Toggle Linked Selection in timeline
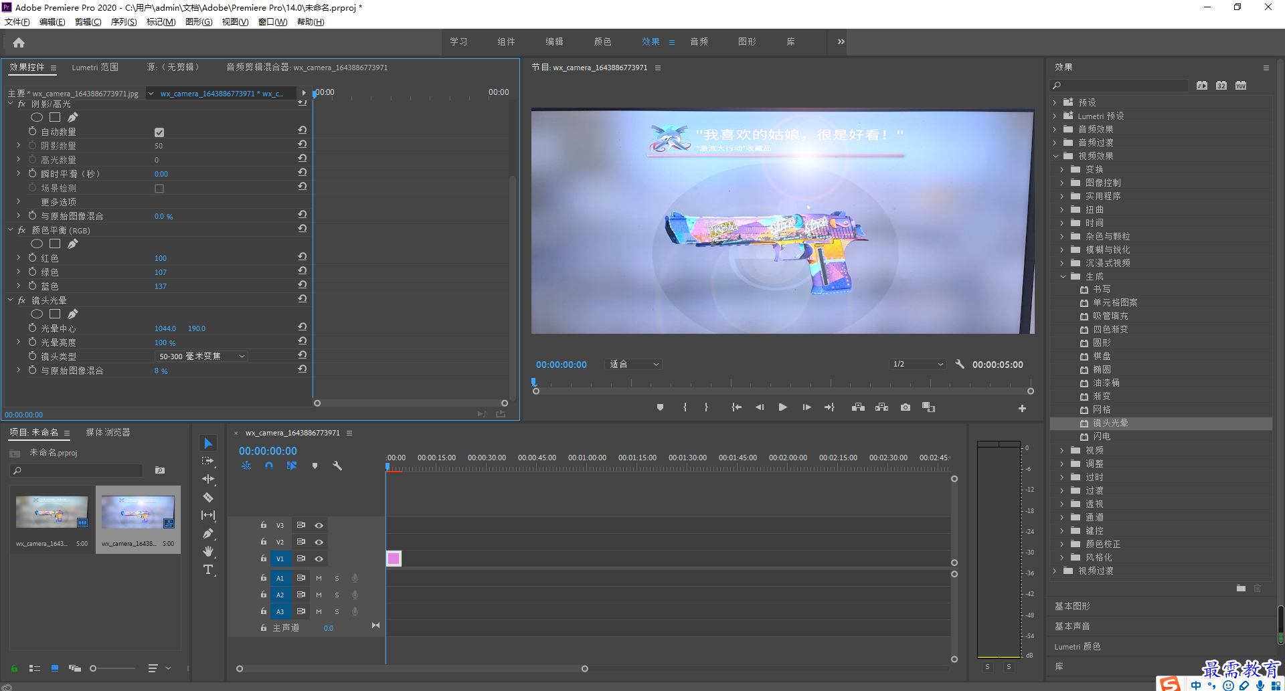This screenshot has width=1285, height=691. pos(291,466)
